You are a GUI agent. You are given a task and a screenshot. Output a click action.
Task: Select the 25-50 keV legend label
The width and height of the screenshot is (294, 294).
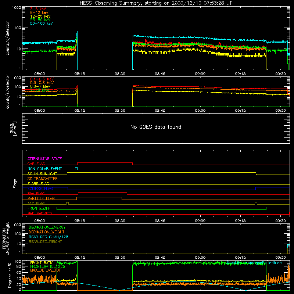[x=40, y=20]
